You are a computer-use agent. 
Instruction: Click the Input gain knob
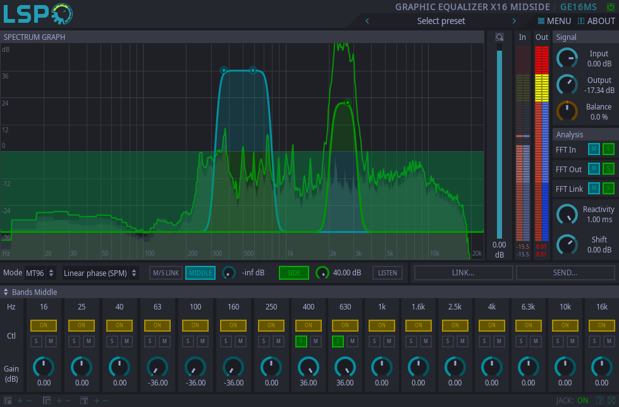567,58
